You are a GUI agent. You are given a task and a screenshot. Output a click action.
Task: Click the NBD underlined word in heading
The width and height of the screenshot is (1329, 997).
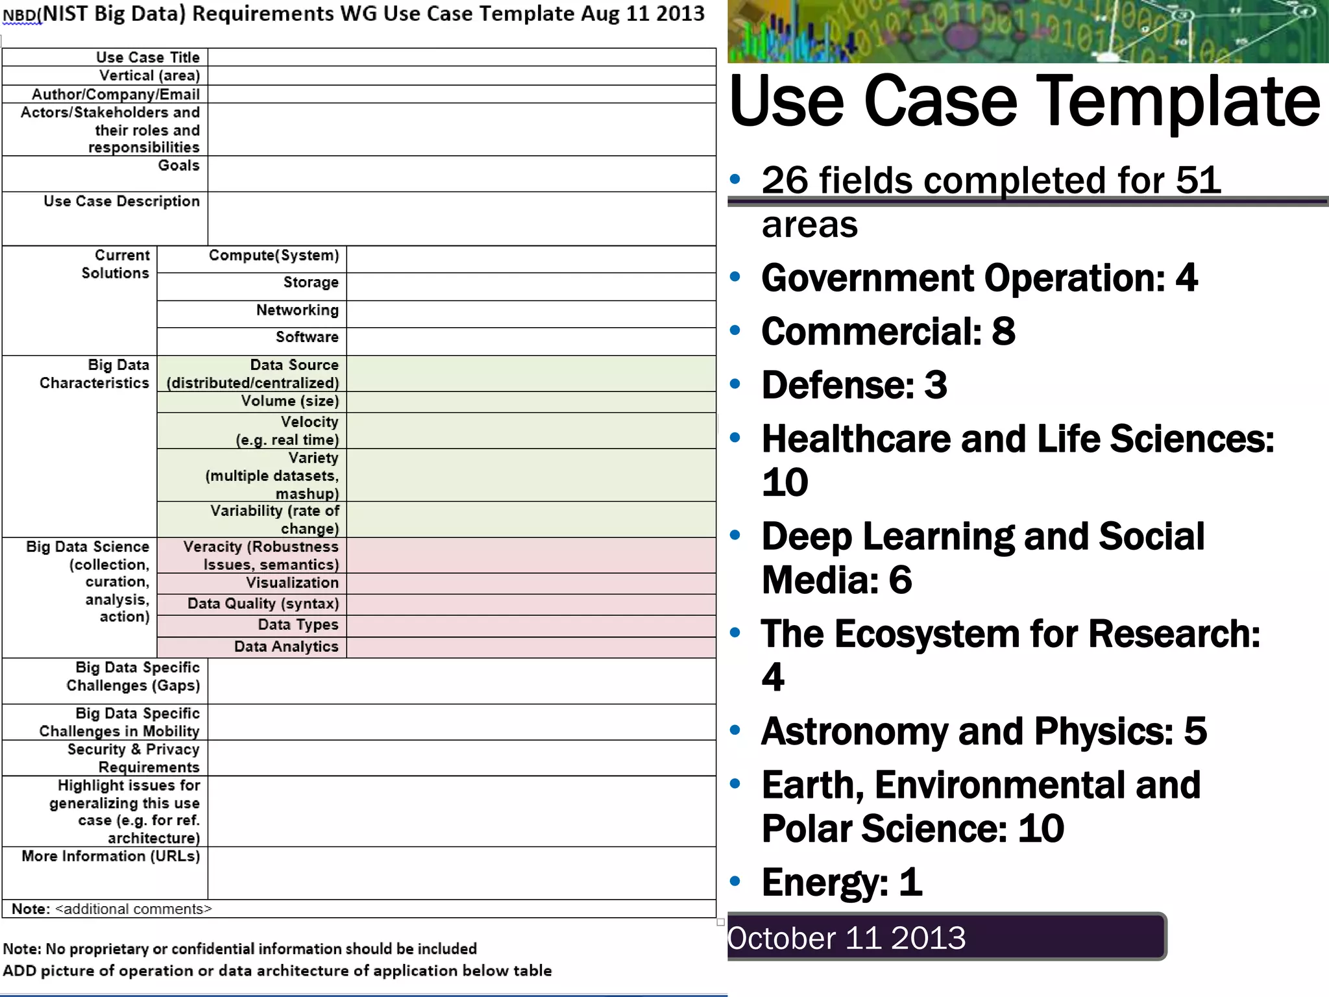point(21,16)
